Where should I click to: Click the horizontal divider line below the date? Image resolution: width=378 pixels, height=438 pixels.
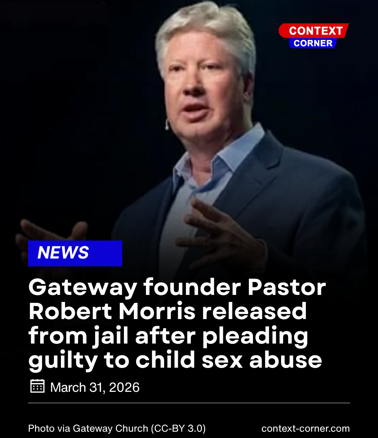[189, 403]
